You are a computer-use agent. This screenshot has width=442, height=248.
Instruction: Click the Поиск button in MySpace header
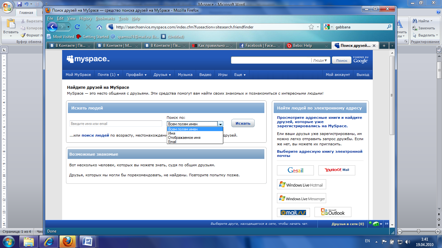click(342, 60)
